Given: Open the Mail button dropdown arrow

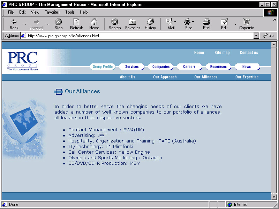Looking at the screenshot, I should pos(175,22).
